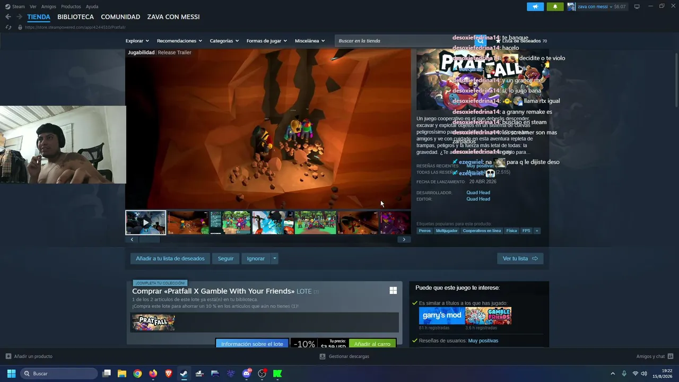Image resolution: width=679 pixels, height=382 pixels.
Task: Click the Windows platform icon on the bundle
Action: (x=393, y=290)
